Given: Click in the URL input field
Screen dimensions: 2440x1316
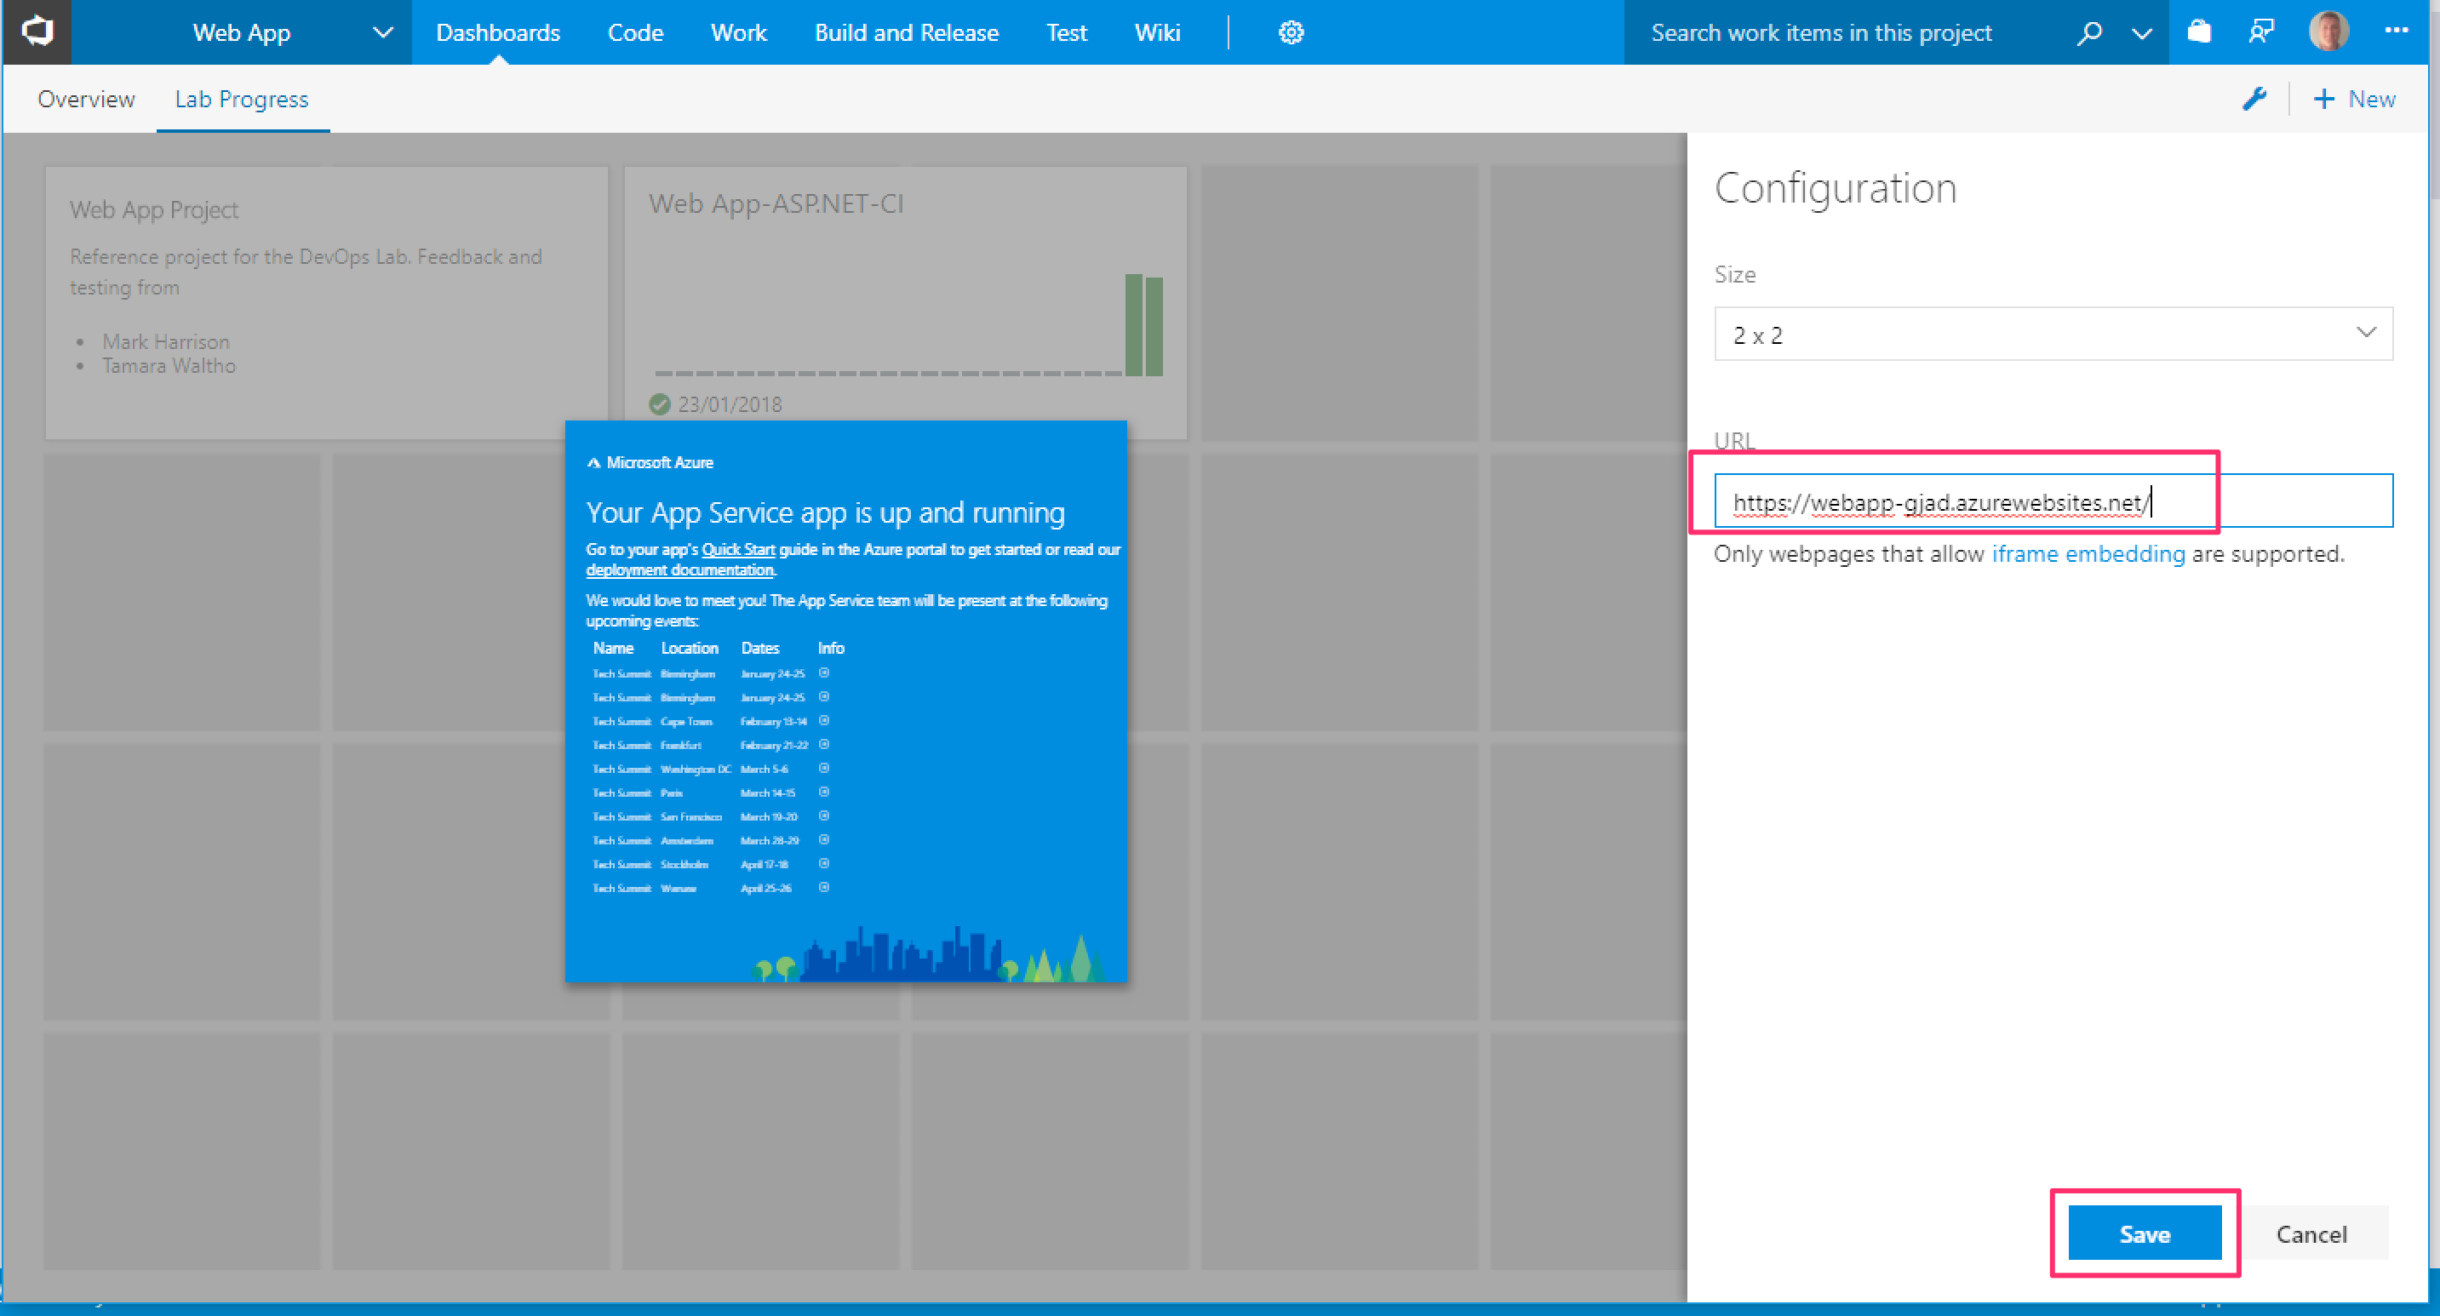Looking at the screenshot, I should click(x=2052, y=501).
